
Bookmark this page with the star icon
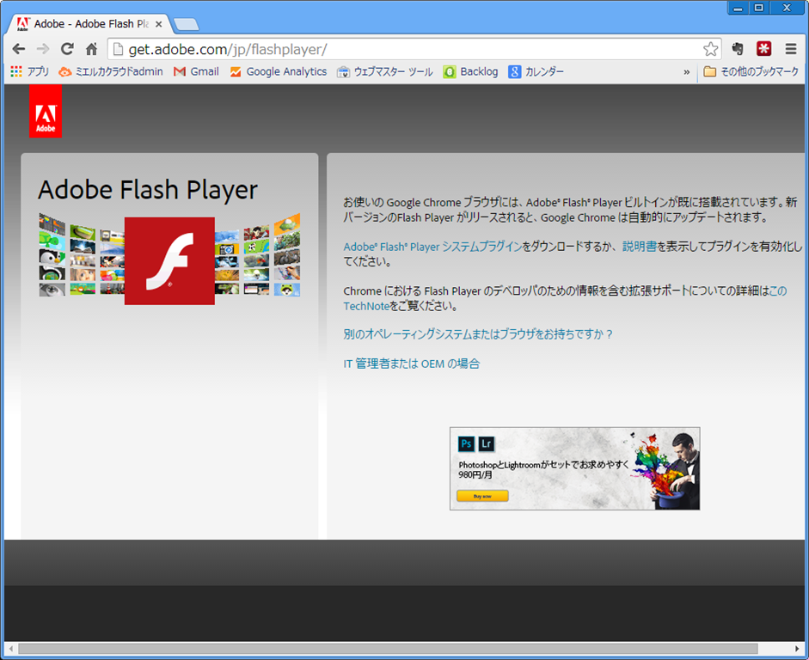click(710, 49)
